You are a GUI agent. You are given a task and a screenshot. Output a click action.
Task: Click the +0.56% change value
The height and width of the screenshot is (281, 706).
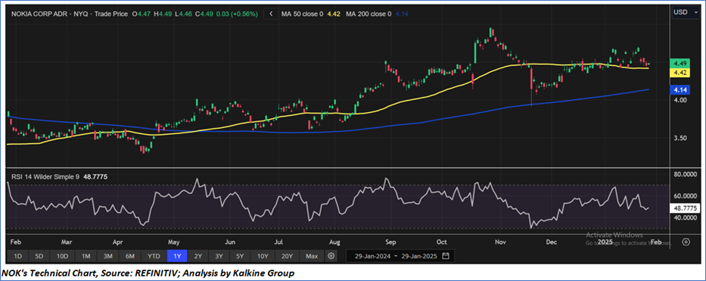tap(244, 14)
